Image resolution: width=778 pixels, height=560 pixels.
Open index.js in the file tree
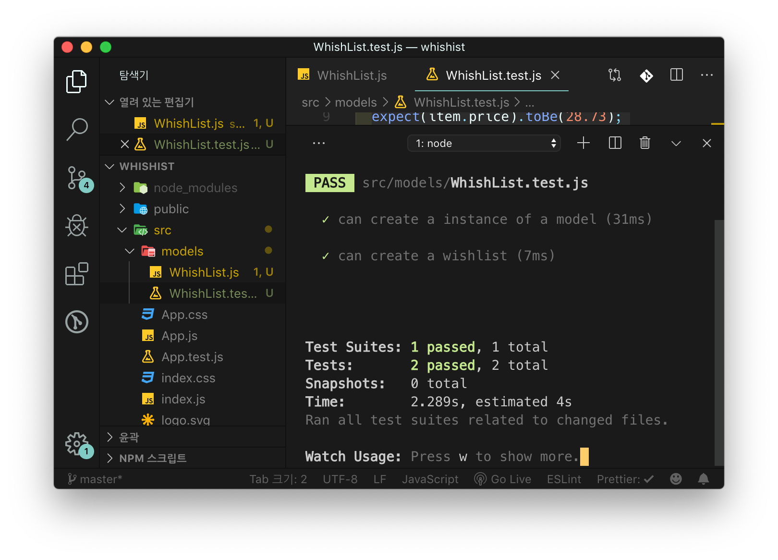192,399
